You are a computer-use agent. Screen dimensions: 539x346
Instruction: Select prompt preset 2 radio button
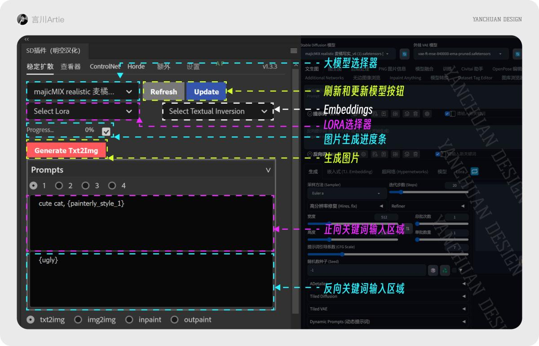tap(58, 185)
